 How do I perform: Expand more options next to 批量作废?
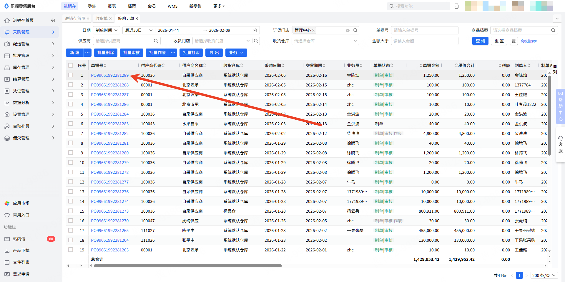coord(173,53)
